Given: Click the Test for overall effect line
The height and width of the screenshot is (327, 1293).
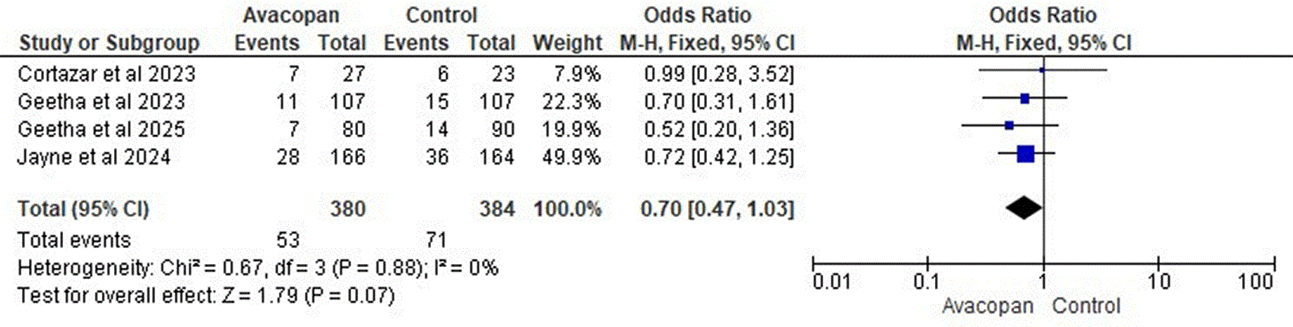Looking at the screenshot, I should click(206, 295).
